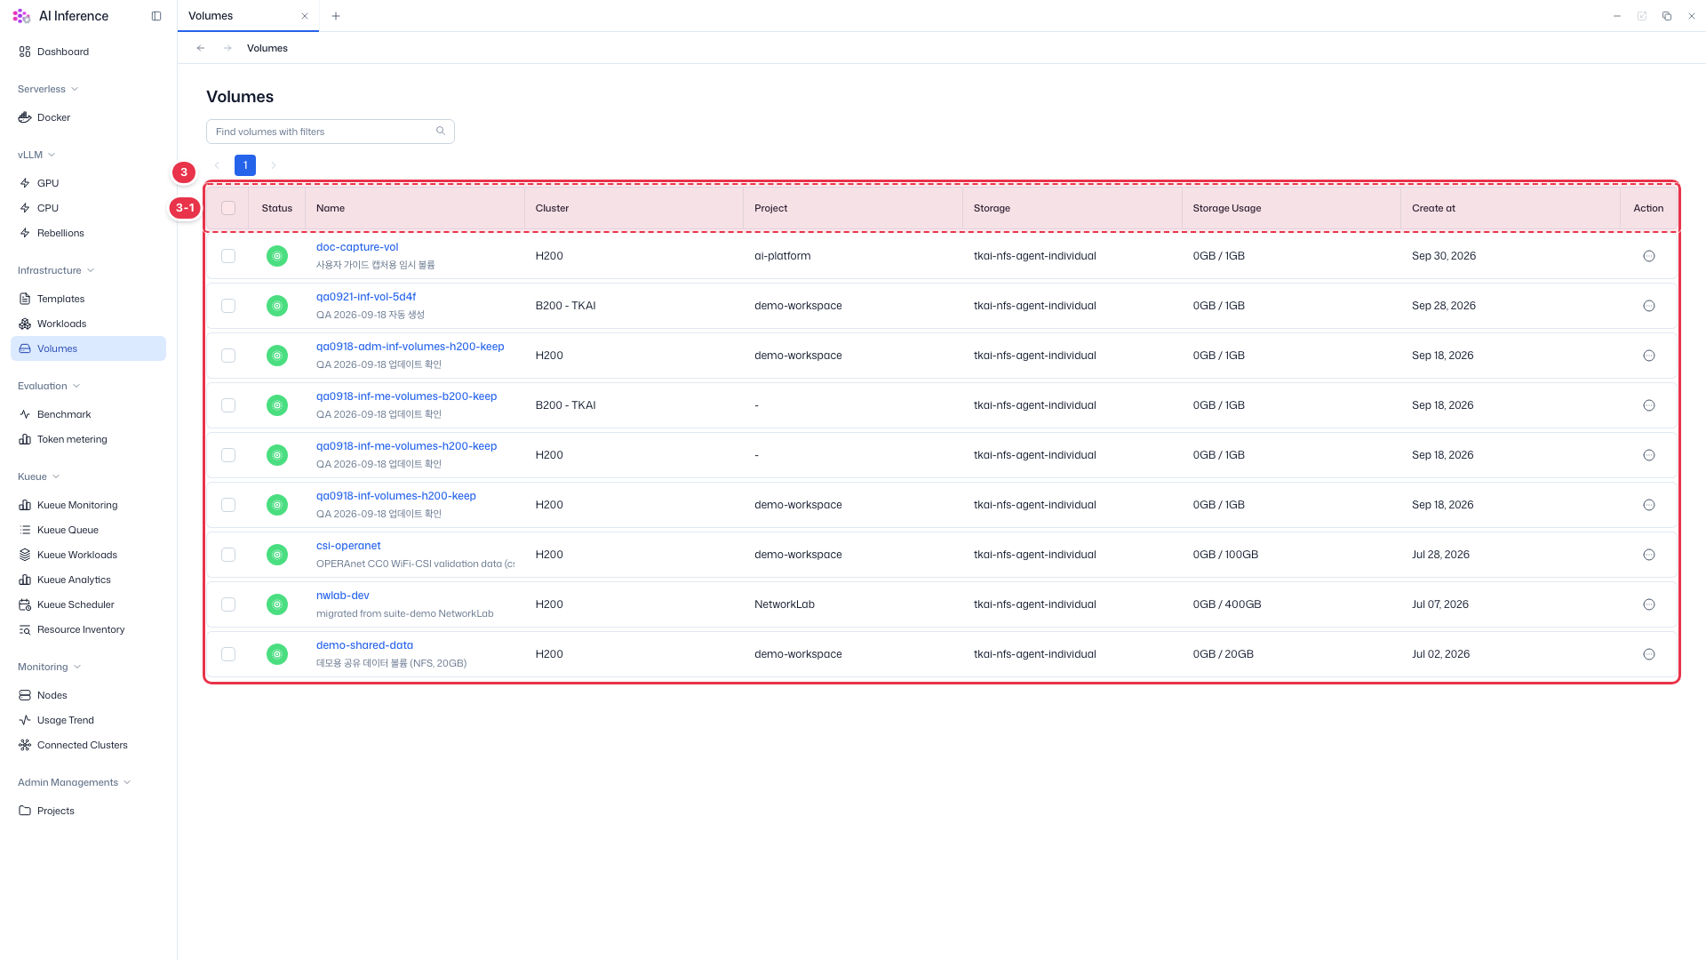Open the Workloads page
Viewport: 1706px width, 960px height.
click(x=61, y=324)
